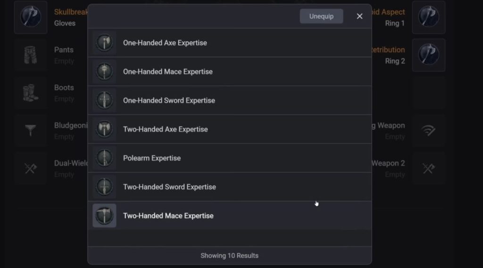
Task: Open the Dual-Wield weapon slot icon
Action: tap(31, 168)
